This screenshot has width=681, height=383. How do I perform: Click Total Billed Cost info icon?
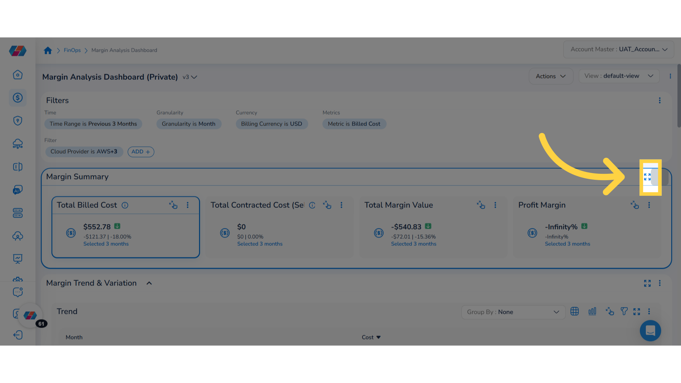[x=125, y=205]
